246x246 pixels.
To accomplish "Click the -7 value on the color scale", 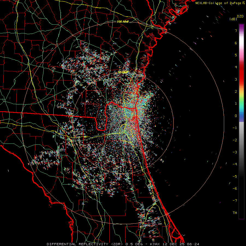I will click(x=235, y=201).
